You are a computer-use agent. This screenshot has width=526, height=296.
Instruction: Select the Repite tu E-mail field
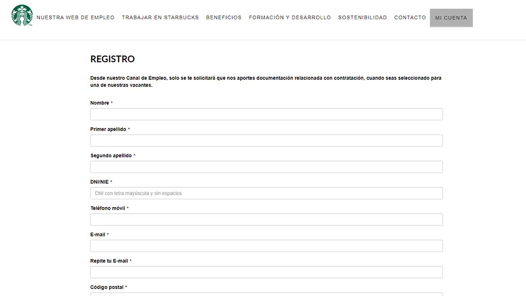[x=266, y=272]
